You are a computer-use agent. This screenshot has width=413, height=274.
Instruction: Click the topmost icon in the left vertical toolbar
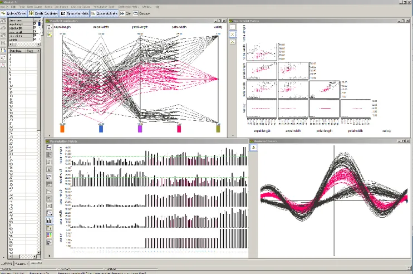pyautogui.click(x=3, y=20)
